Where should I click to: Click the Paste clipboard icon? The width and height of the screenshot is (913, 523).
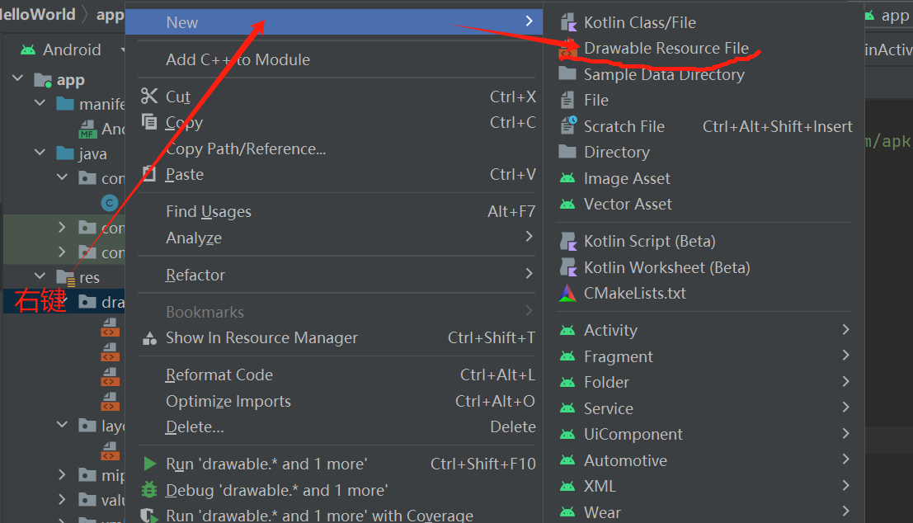tap(149, 173)
